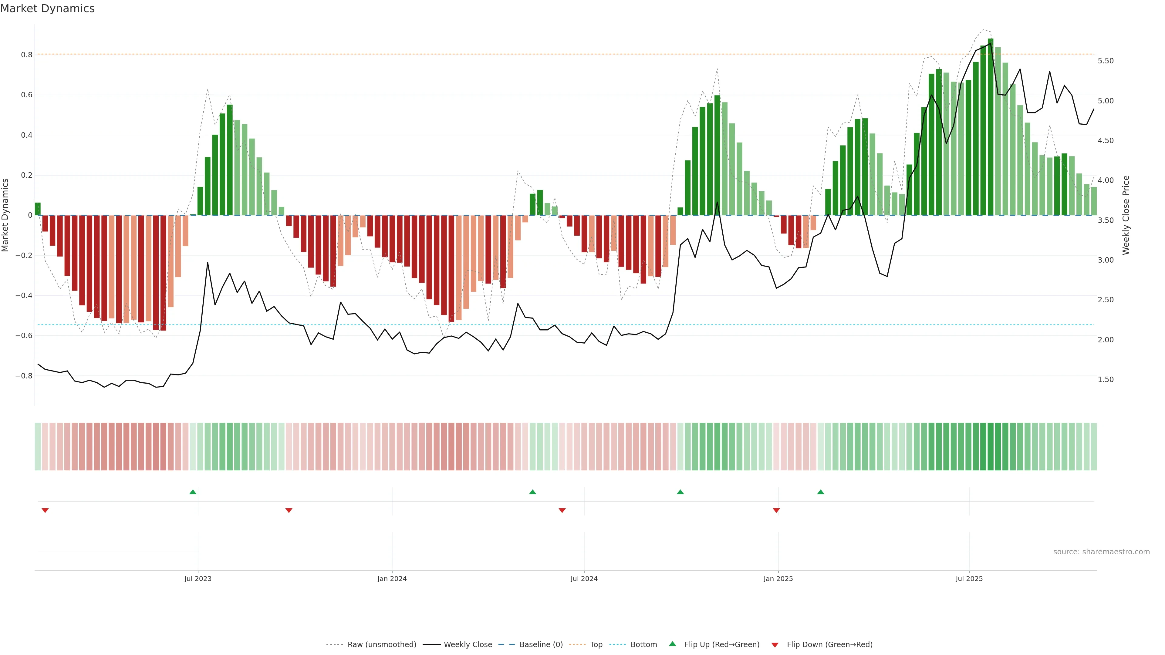Open the source: sharemaestro.com link
This screenshot has height=655, width=1165.
pyautogui.click(x=1101, y=552)
